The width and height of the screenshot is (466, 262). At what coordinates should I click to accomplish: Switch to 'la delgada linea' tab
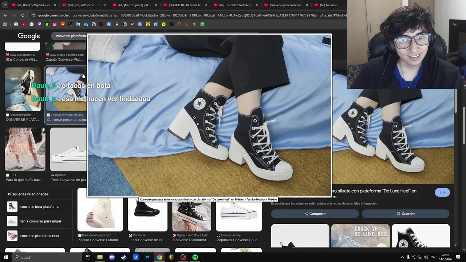(286, 5)
